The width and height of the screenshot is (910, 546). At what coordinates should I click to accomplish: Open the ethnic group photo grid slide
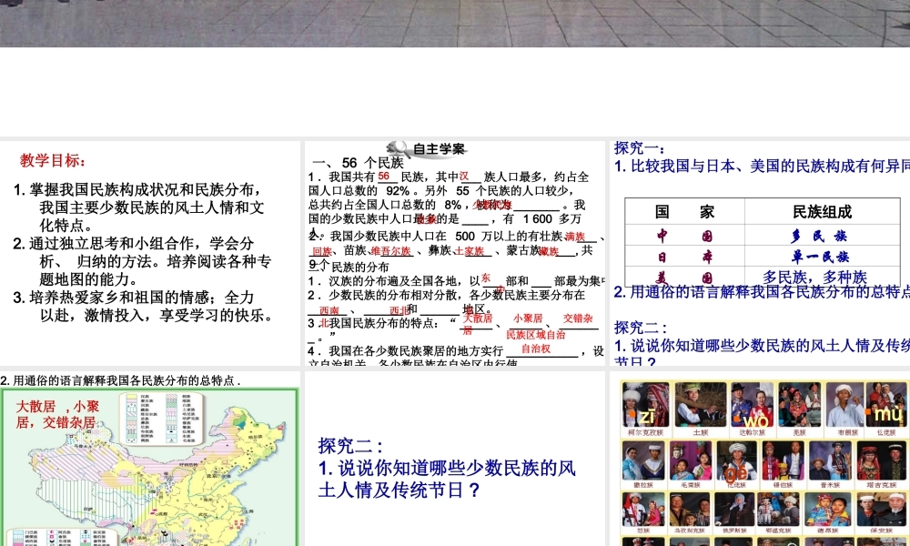point(760,459)
